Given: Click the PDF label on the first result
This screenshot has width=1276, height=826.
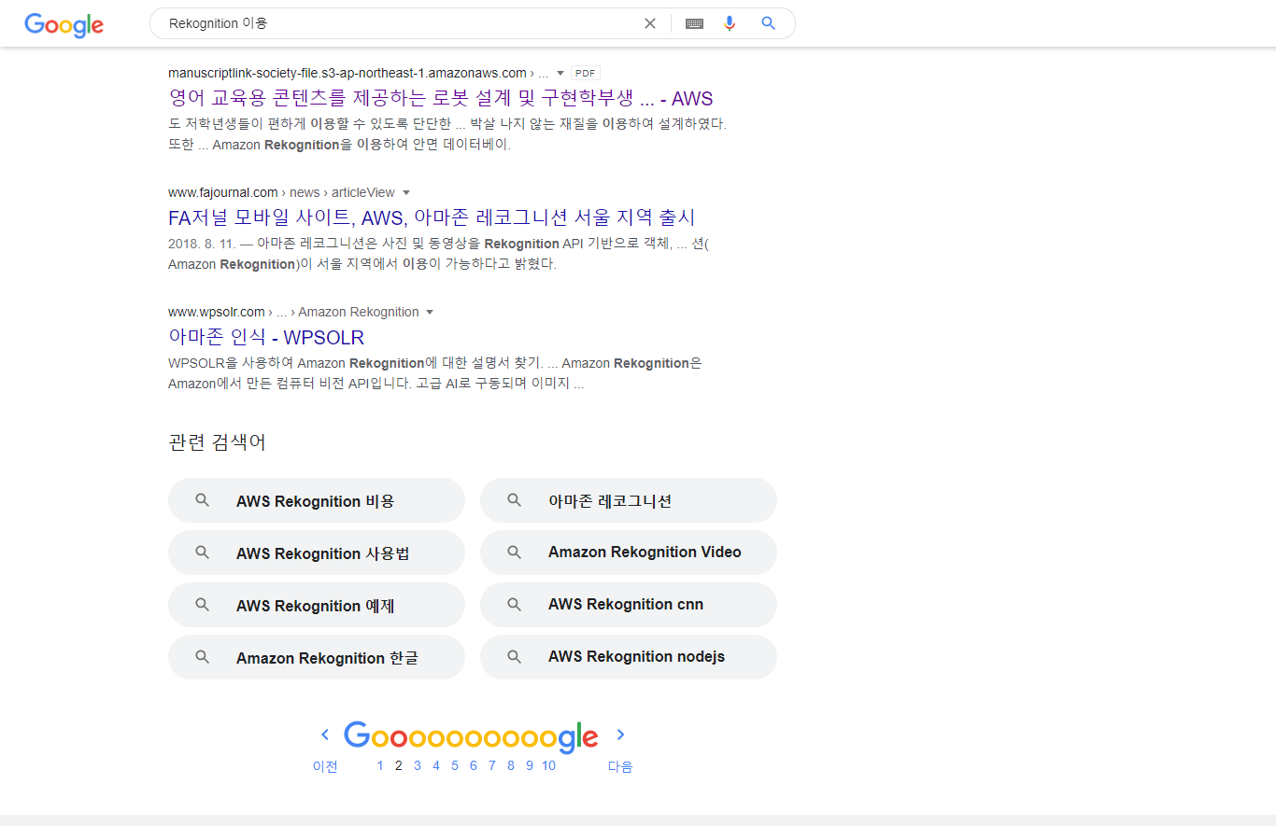Looking at the screenshot, I should coord(586,73).
